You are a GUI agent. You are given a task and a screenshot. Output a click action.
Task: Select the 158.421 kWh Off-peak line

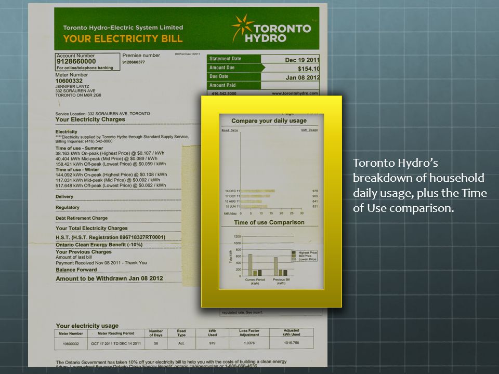(x=110, y=164)
